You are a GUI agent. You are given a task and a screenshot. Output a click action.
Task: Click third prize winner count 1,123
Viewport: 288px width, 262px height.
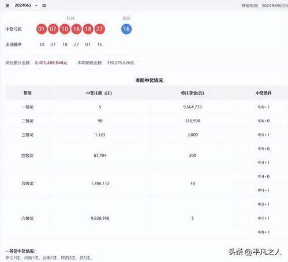(x=100, y=134)
